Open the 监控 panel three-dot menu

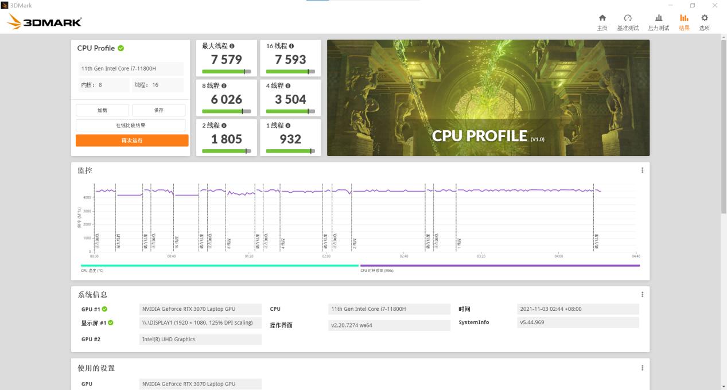point(642,170)
